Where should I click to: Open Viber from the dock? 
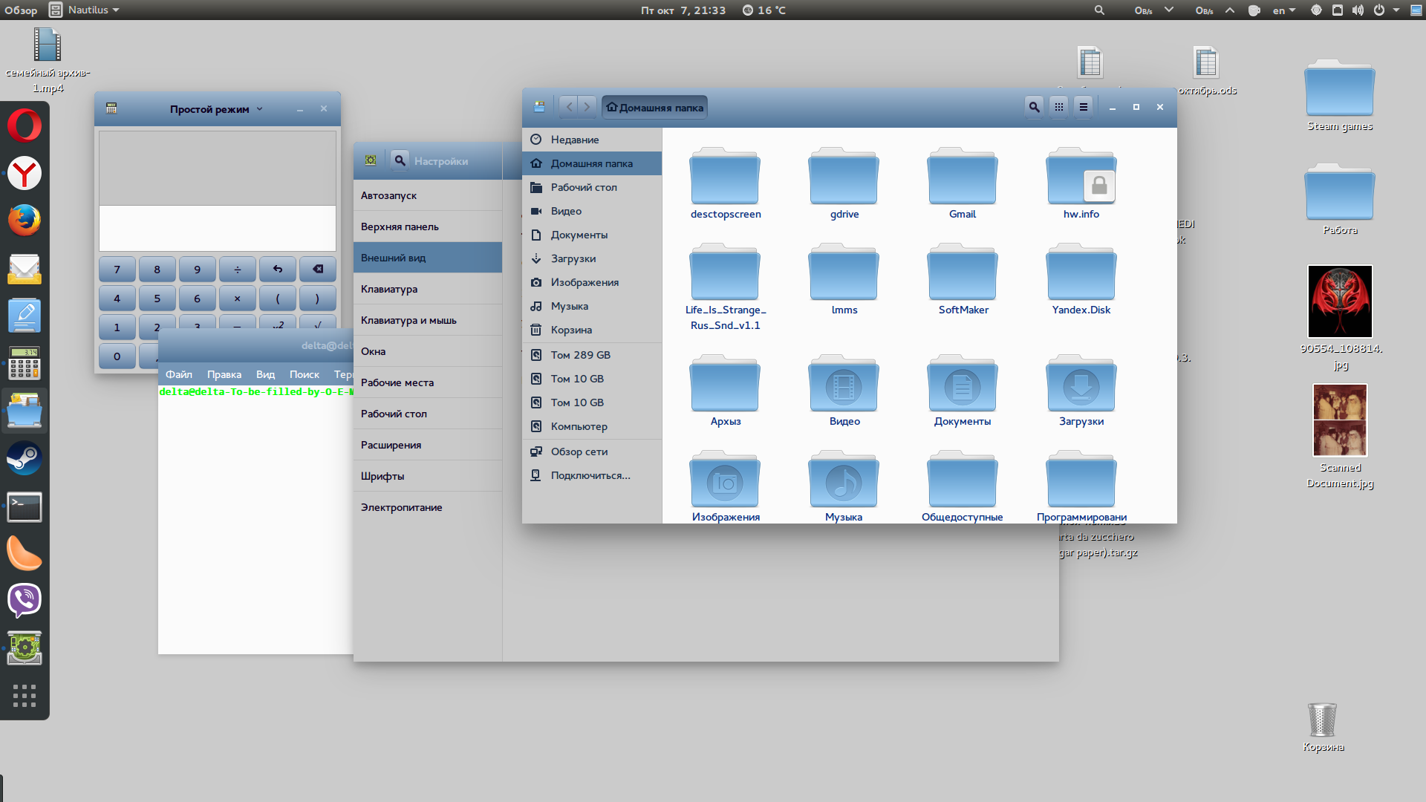(25, 600)
